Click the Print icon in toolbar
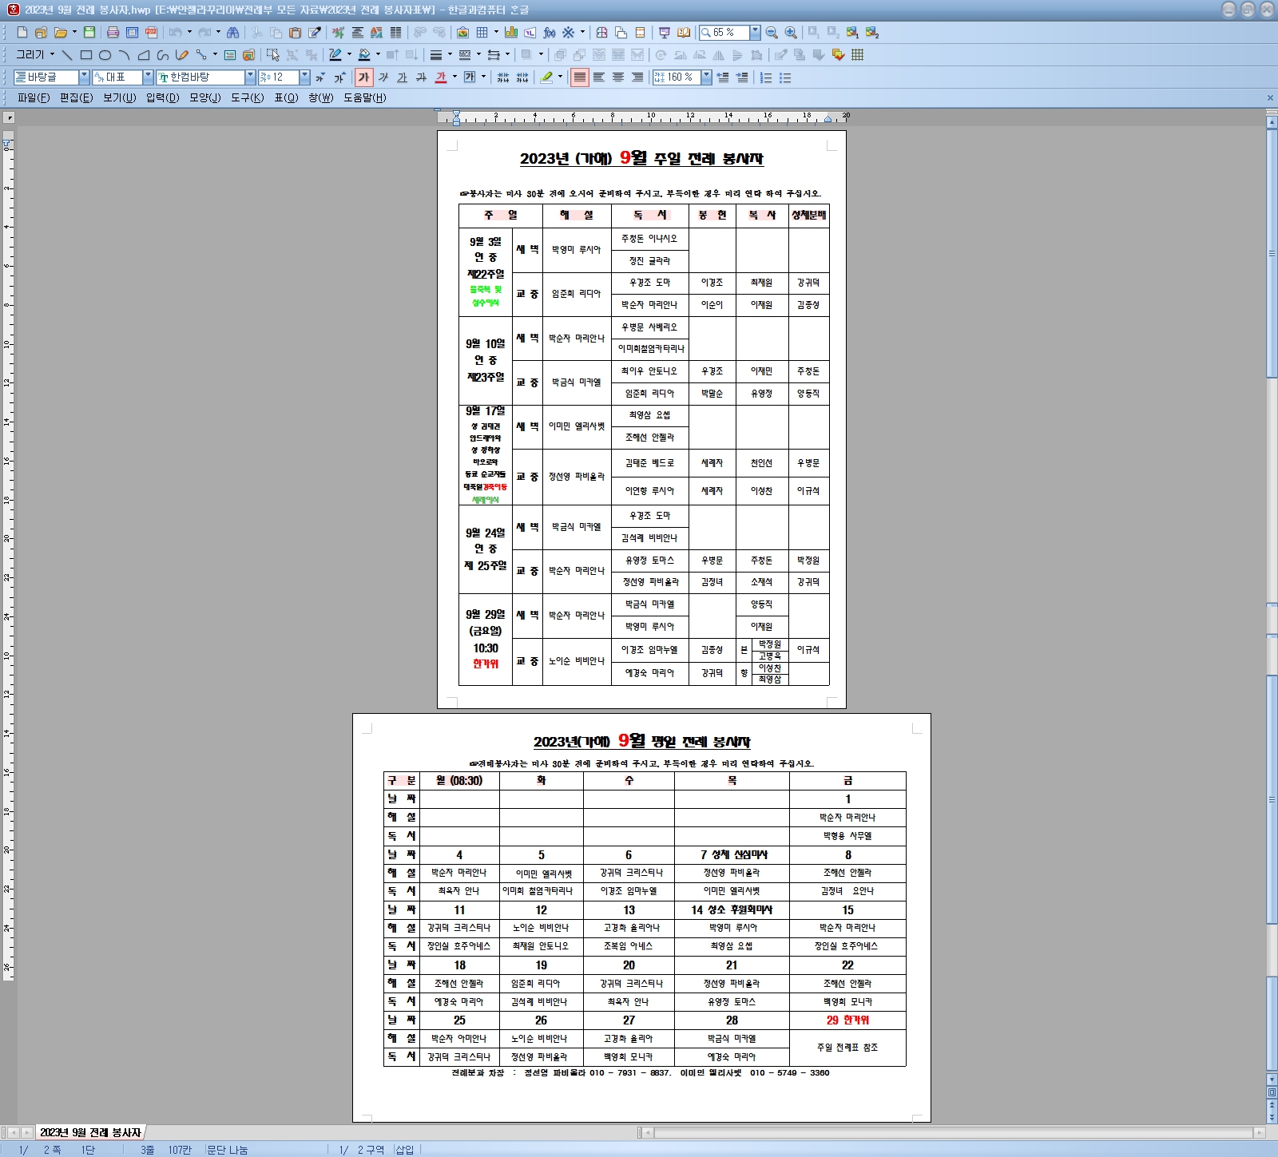Screen dimensions: 1278x1157 [113, 33]
